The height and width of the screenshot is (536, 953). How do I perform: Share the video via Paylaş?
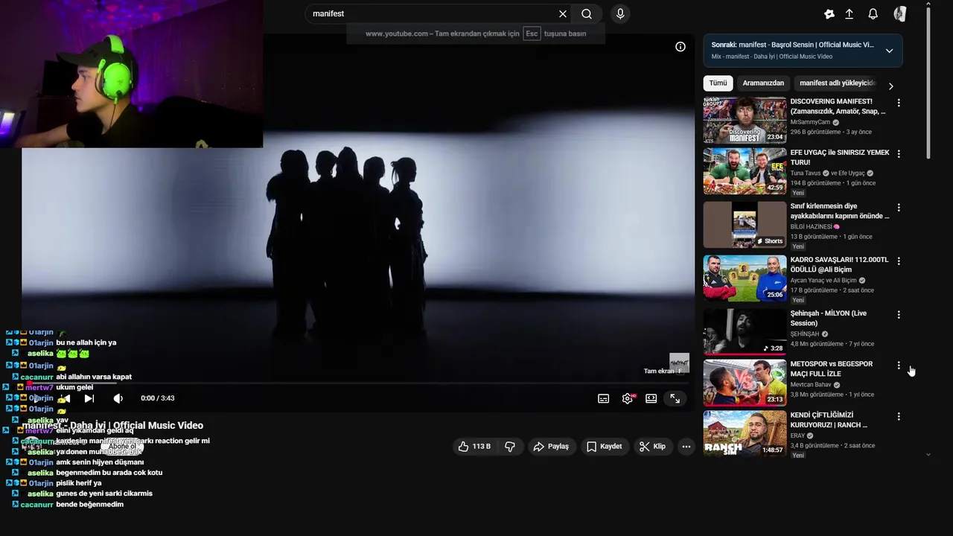pyautogui.click(x=551, y=446)
